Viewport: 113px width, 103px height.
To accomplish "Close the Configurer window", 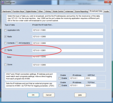I will click(x=108, y=2).
